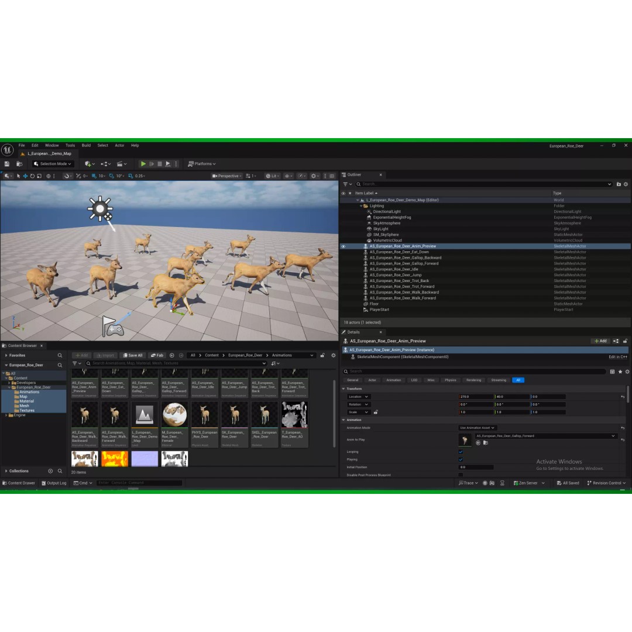Open viewport settings gear menu
Viewport: 632px width, 632px height.
coord(314,176)
